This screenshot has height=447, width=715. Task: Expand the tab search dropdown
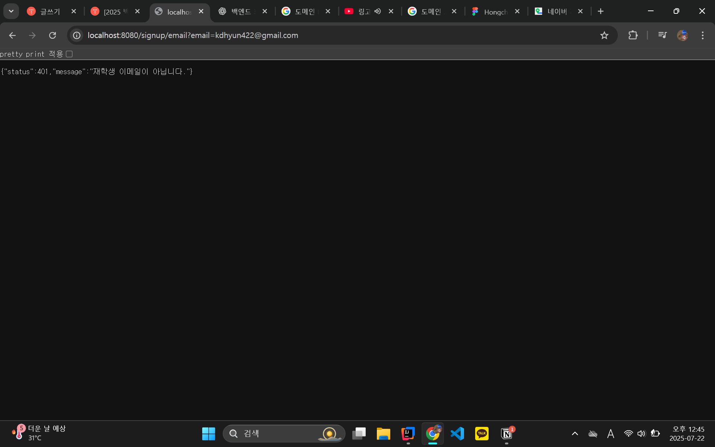click(11, 11)
